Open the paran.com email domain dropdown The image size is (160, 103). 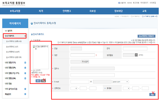click(120, 82)
